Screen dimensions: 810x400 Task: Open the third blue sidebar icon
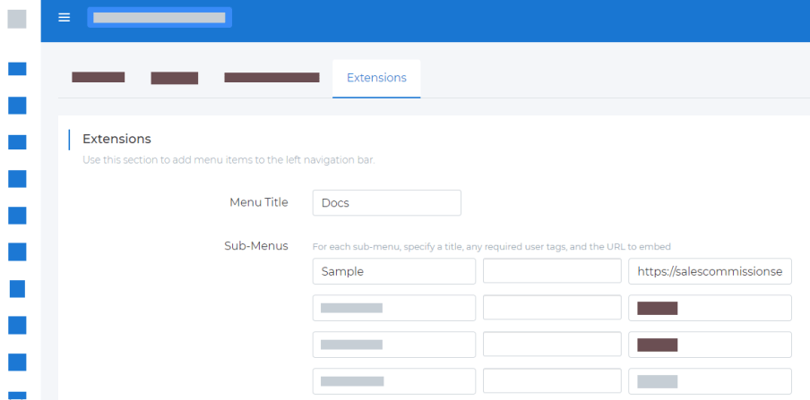(17, 142)
